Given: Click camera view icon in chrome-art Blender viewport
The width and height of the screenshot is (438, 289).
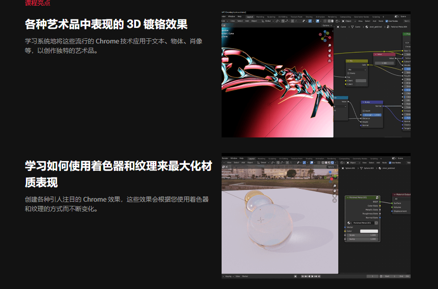Looking at the screenshot, I should 330,56.
